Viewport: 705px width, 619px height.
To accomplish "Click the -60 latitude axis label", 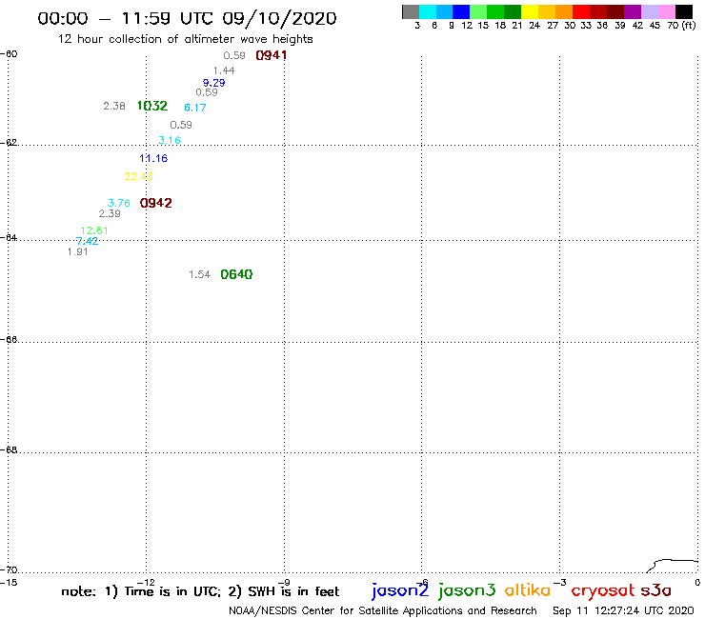I will point(9,54).
